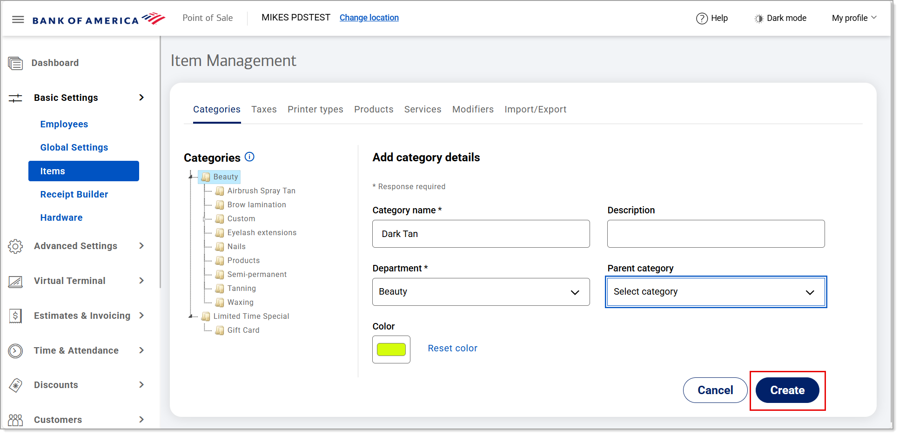The width and height of the screenshot is (899, 435).
Task: Switch to the Categories tab
Action: point(217,110)
